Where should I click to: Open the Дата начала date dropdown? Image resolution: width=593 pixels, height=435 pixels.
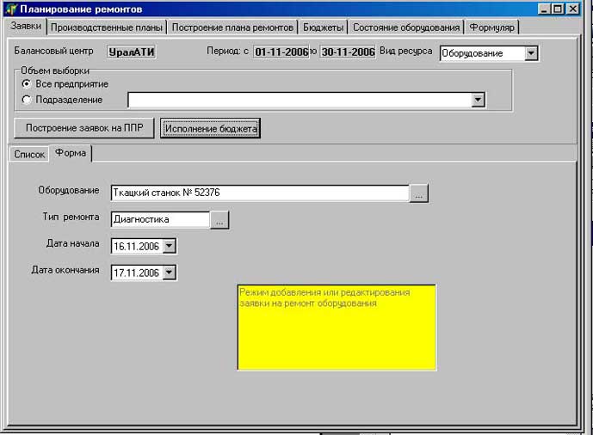pos(169,246)
